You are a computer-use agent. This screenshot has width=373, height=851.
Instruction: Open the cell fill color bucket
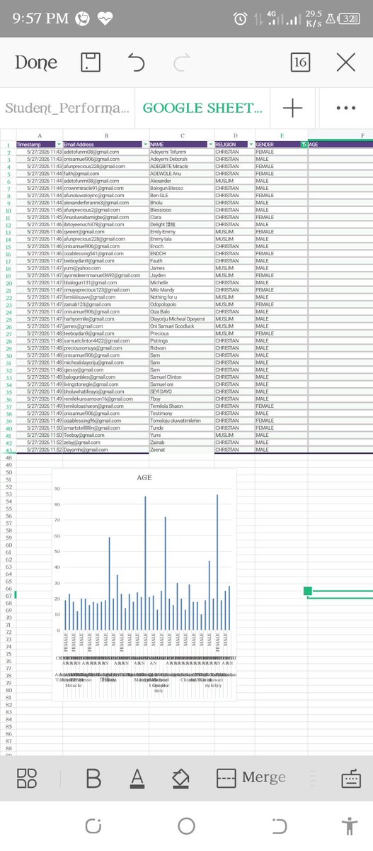(180, 778)
